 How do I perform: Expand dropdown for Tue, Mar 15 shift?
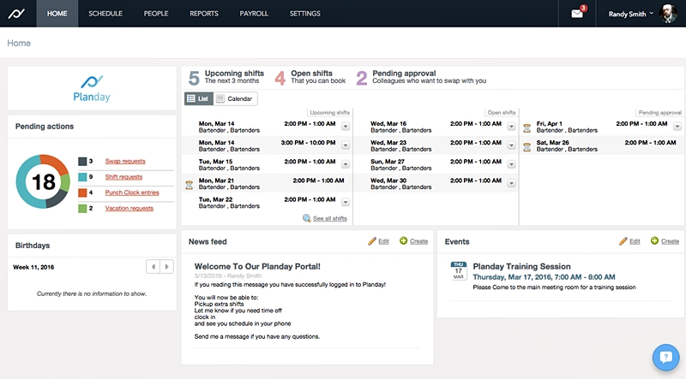coord(346,163)
